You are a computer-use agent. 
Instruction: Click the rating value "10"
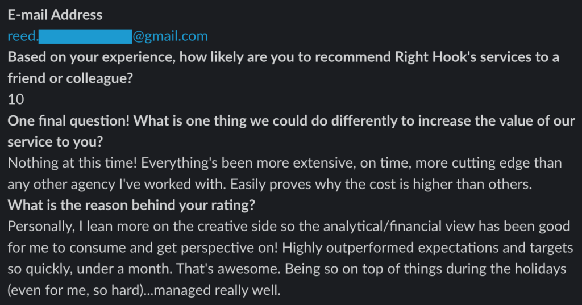(16, 99)
